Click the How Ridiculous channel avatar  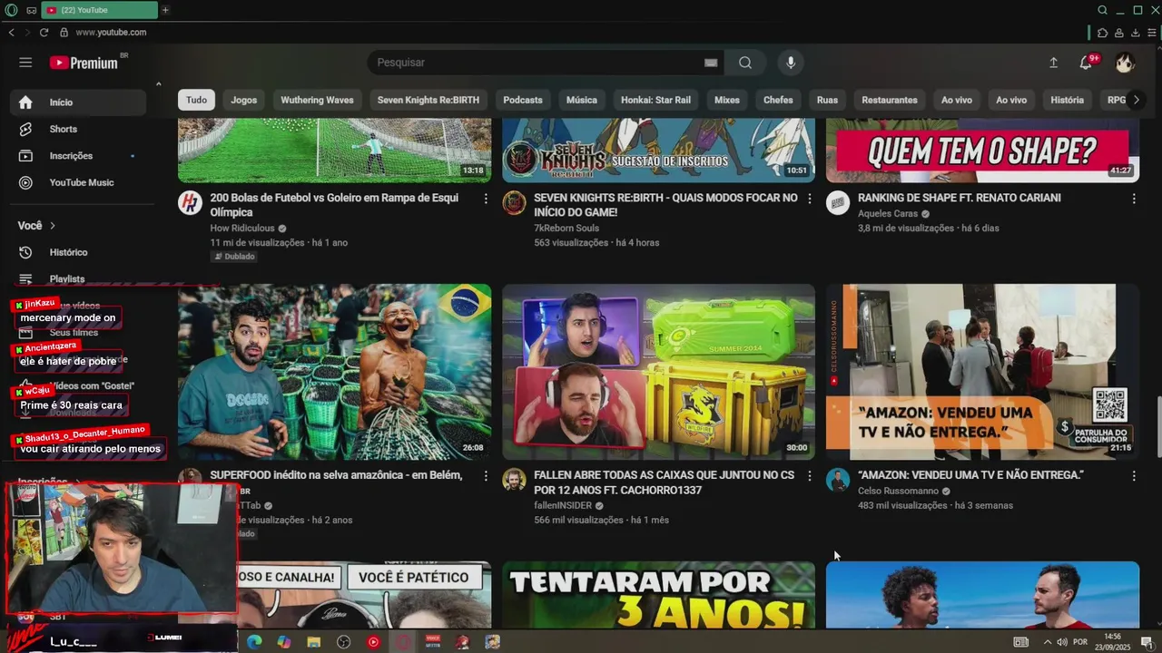pos(190,202)
